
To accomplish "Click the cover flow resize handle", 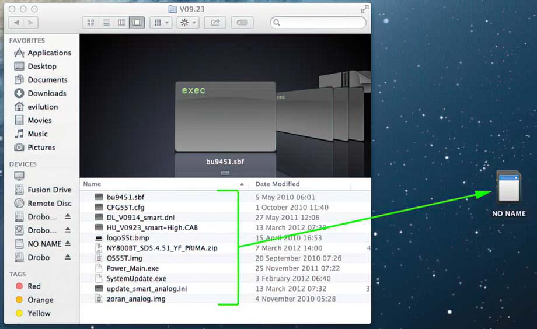I will point(225,173).
